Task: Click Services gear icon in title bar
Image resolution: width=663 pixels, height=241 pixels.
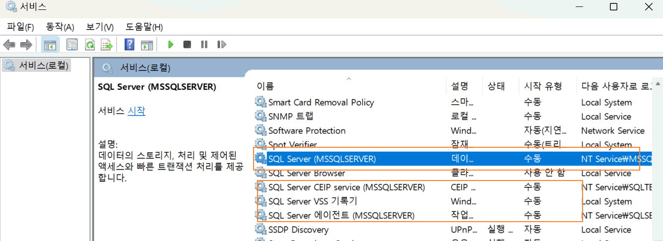Action: [x=11, y=7]
